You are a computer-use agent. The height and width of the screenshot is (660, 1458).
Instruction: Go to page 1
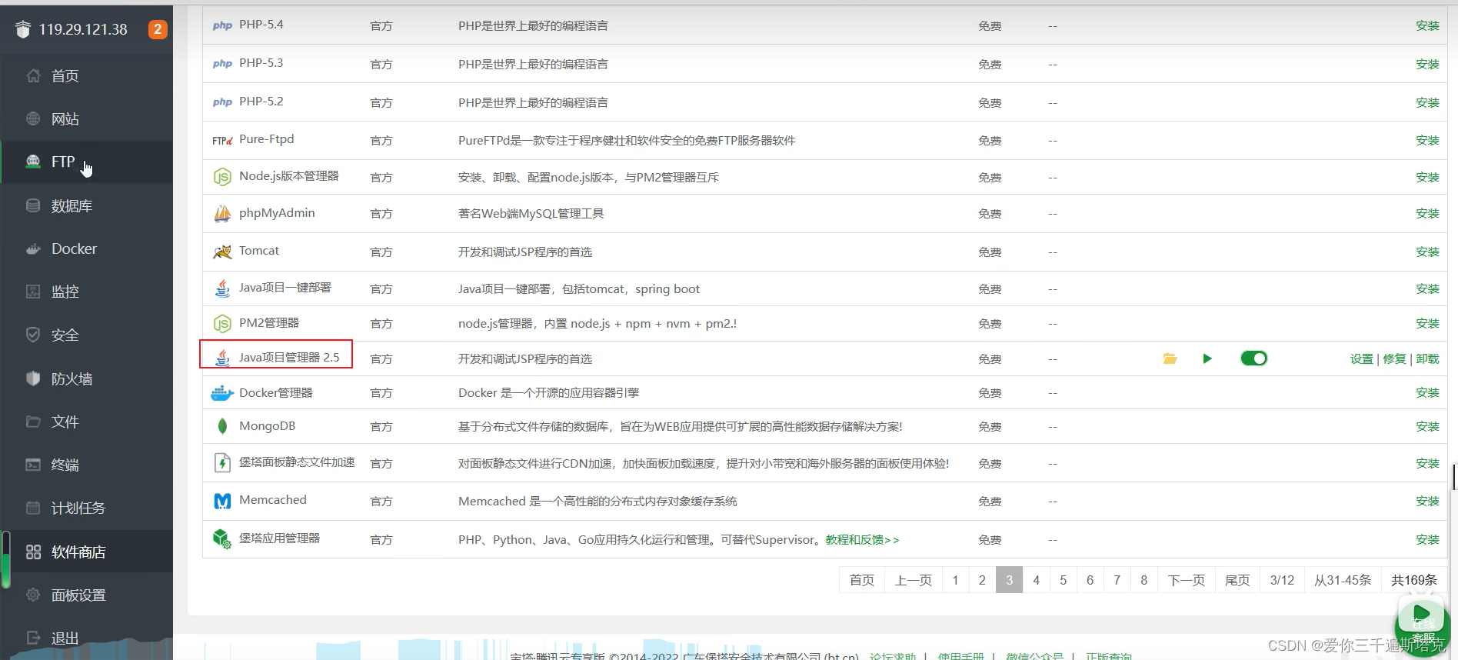click(955, 580)
